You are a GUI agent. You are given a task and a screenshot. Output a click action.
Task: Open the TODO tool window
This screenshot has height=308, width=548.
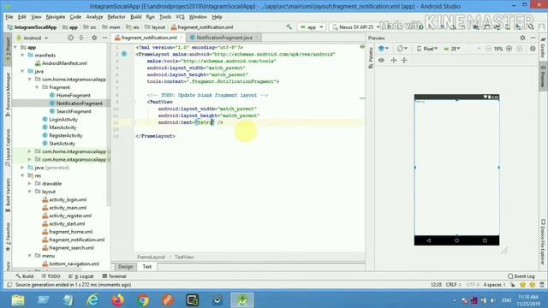point(51,276)
